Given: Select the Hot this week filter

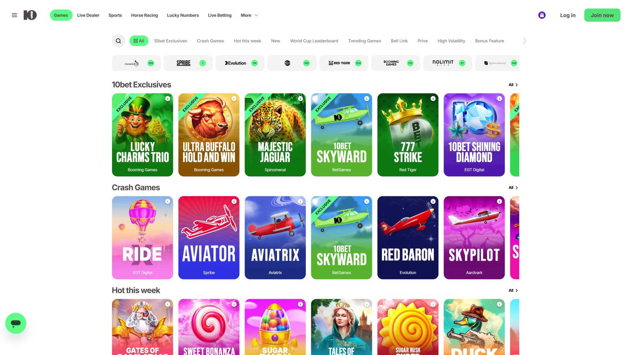Looking at the screenshot, I should point(247,41).
